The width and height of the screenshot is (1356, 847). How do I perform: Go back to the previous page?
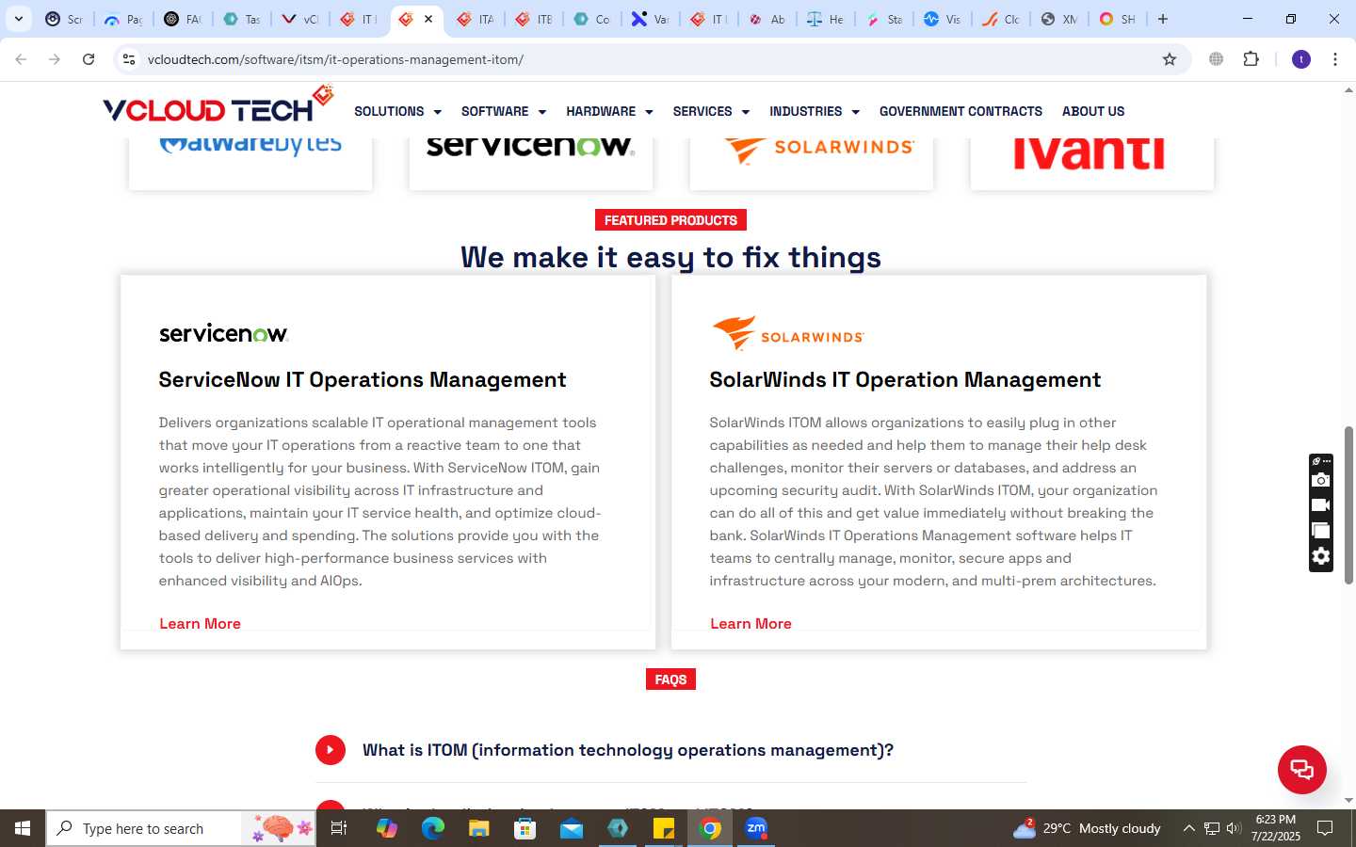tap(21, 59)
